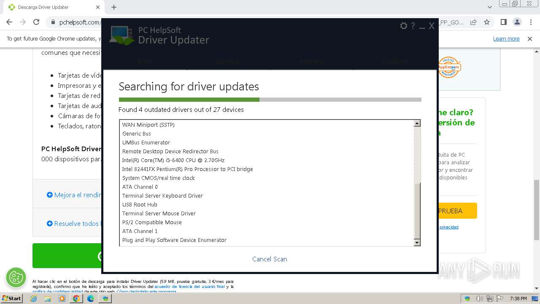Image resolution: width=540 pixels, height=304 pixels.
Task: Open acuerdo de licencia del usuario final link
Action: click(x=189, y=286)
